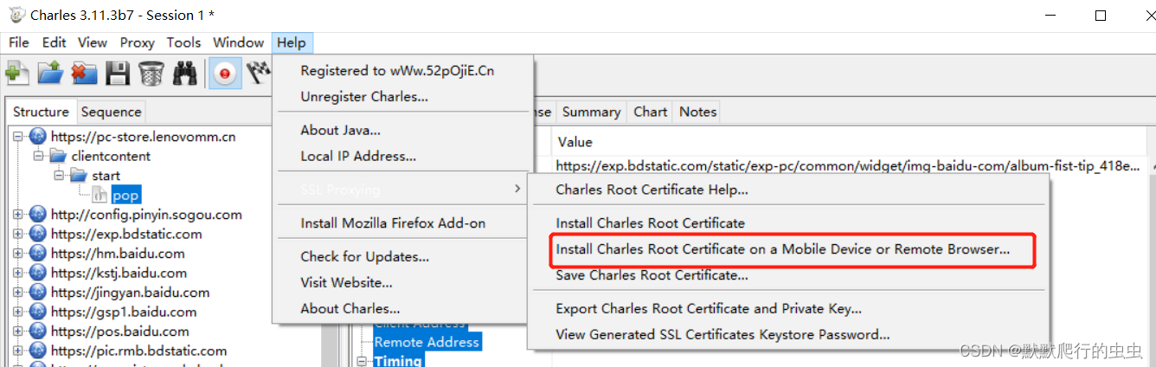
Task: Close the open Help menu
Action: [292, 42]
